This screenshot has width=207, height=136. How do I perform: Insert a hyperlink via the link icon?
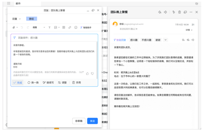tap(70, 27)
